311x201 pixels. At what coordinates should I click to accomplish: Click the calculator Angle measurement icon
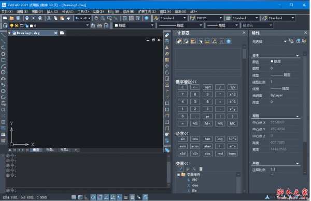(x=215, y=41)
